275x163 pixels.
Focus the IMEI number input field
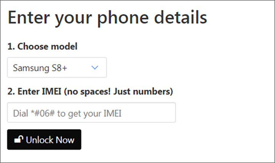[91, 113]
